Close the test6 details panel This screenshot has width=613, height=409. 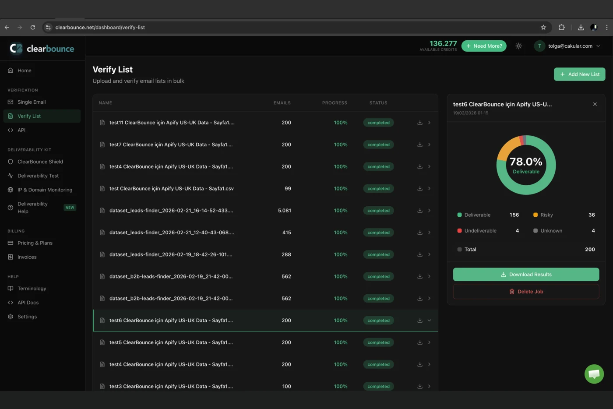click(x=595, y=104)
